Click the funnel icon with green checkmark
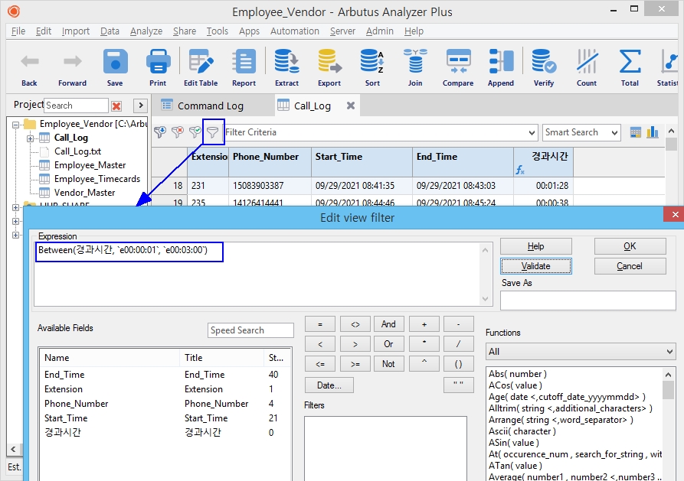Viewport: 684px width, 481px height. click(x=195, y=132)
